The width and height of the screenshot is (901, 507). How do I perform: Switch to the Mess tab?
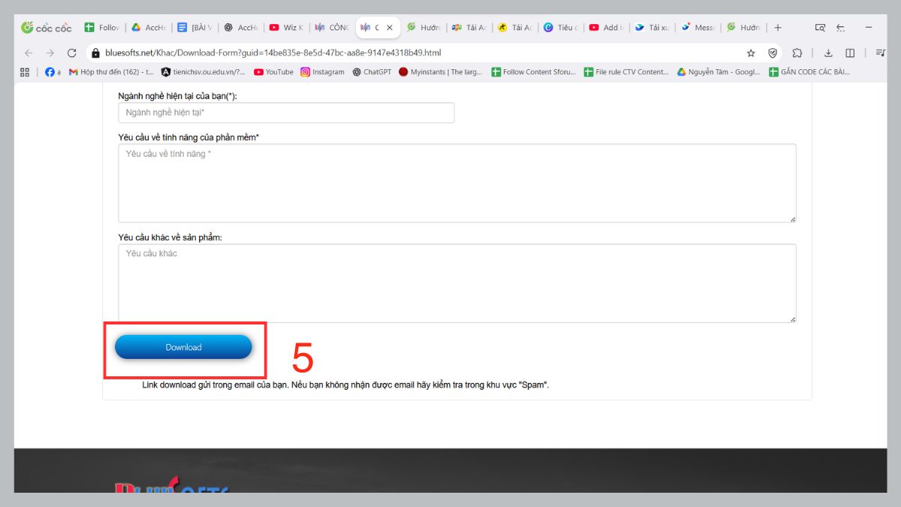(x=698, y=28)
